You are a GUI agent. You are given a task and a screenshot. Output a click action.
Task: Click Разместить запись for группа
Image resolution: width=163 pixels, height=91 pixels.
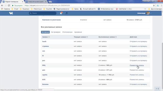coord(137,75)
